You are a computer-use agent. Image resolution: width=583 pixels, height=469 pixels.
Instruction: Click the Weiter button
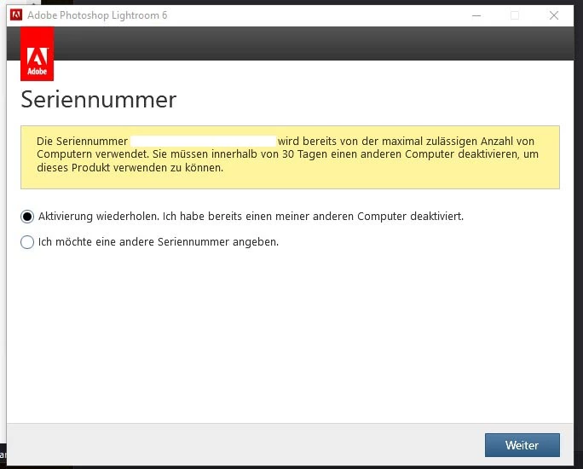tap(522, 445)
